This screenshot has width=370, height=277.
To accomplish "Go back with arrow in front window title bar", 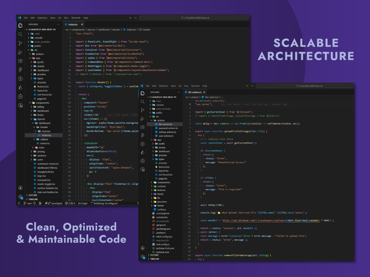I will coord(247,86).
